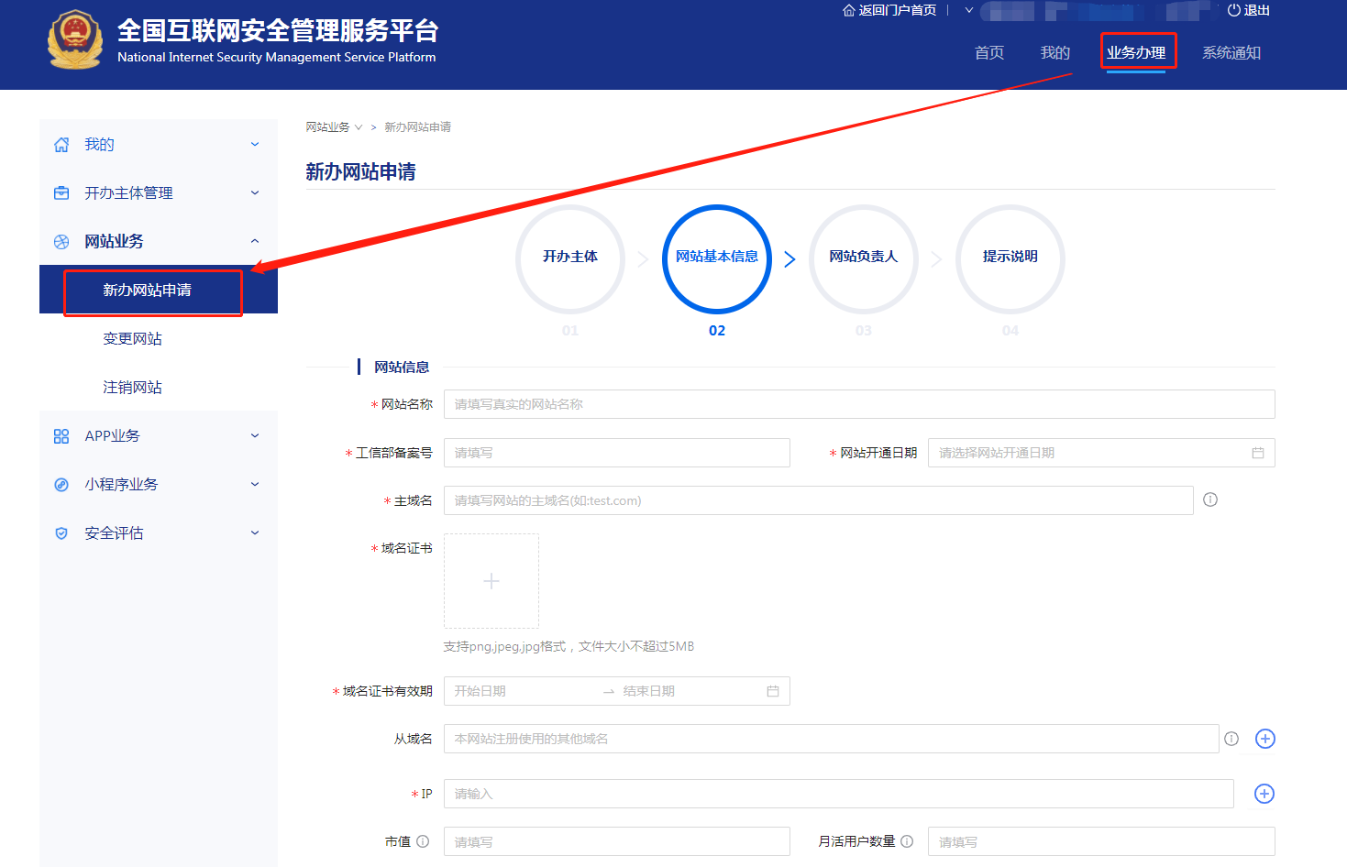Click calendar icon in 网站开通日期 field
The image size is (1347, 867).
click(x=1257, y=453)
